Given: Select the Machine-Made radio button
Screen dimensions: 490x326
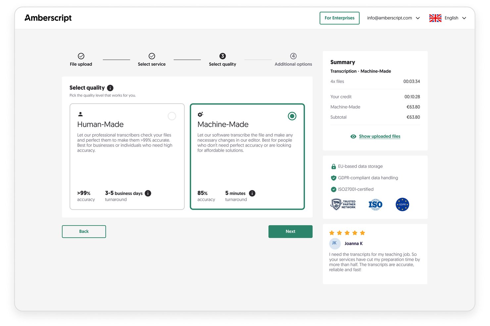Looking at the screenshot, I should point(292,116).
